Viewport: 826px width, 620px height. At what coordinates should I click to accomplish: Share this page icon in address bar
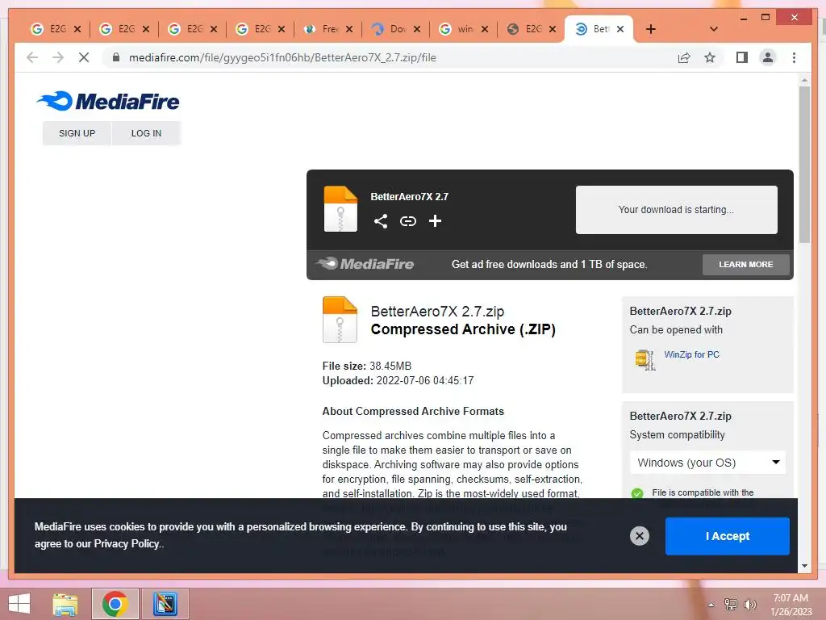(684, 57)
